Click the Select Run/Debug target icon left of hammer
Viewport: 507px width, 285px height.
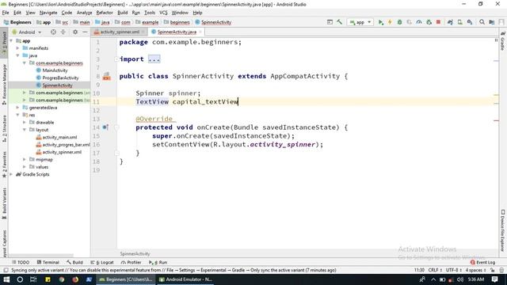(x=330, y=22)
